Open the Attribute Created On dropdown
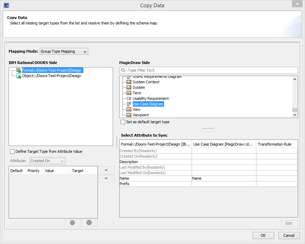Viewport: 305px width, 244px height. [x=47, y=161]
